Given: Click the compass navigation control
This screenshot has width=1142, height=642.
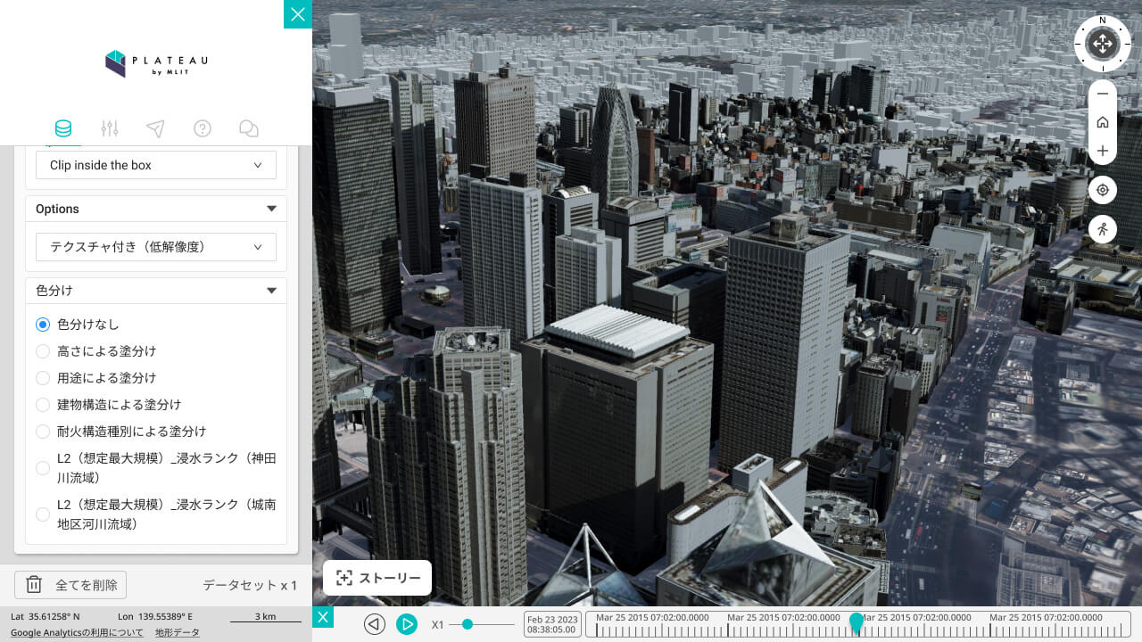Looking at the screenshot, I should click(x=1103, y=44).
